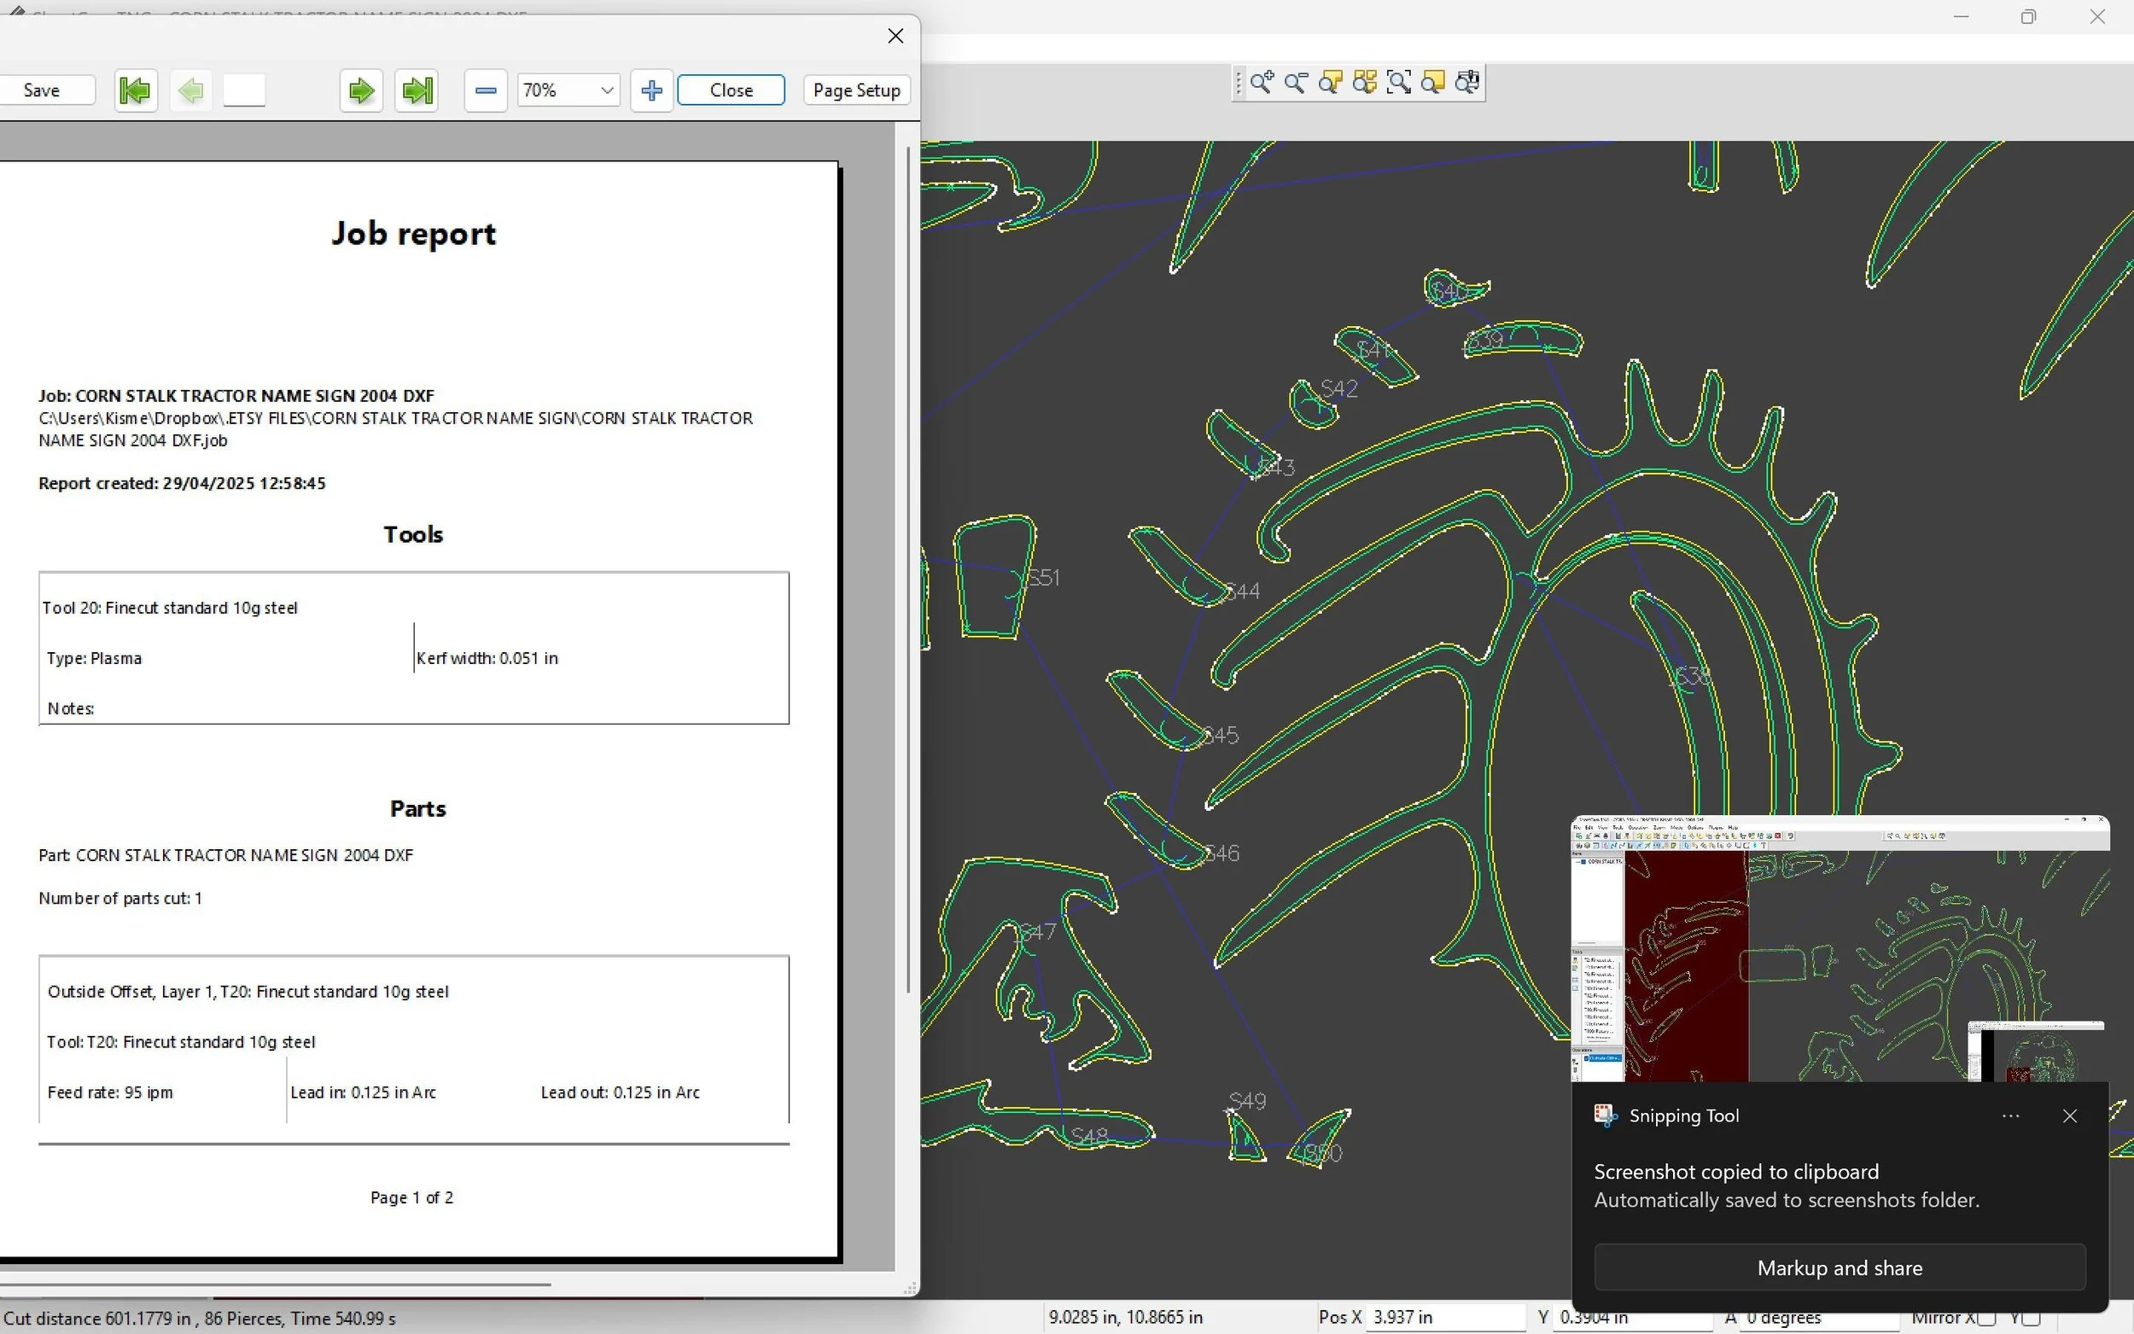Open the 70% zoom level dropdown
This screenshot has width=2134, height=1334.
click(x=607, y=90)
